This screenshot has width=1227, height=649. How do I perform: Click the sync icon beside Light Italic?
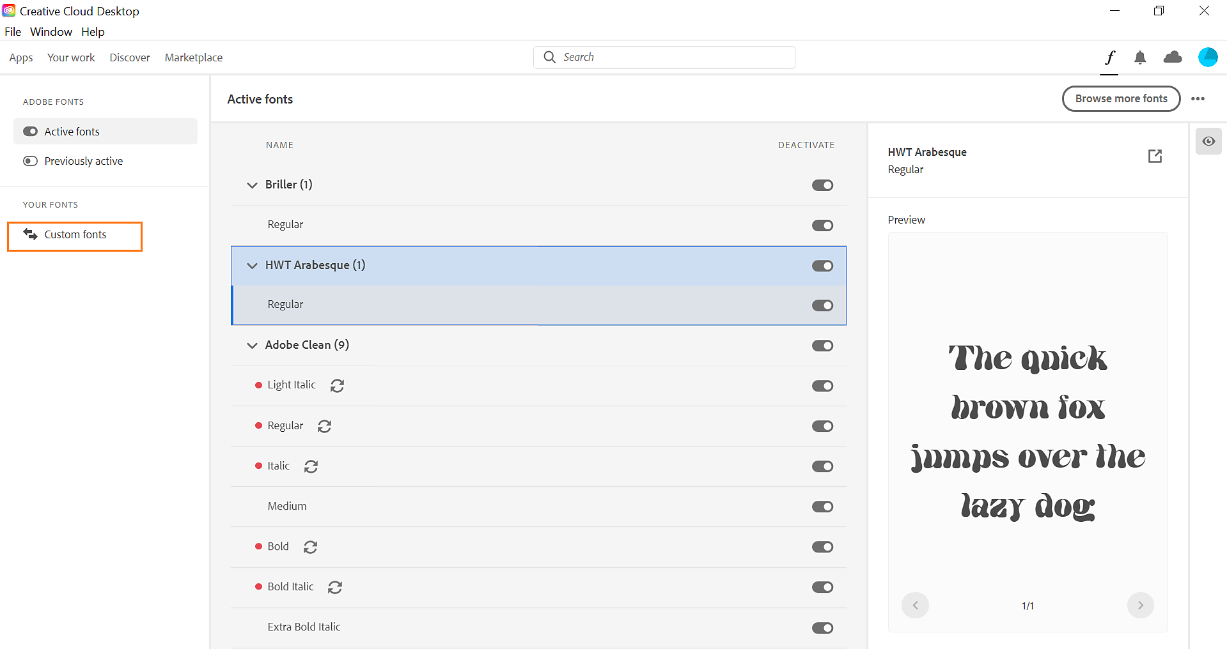point(337,385)
